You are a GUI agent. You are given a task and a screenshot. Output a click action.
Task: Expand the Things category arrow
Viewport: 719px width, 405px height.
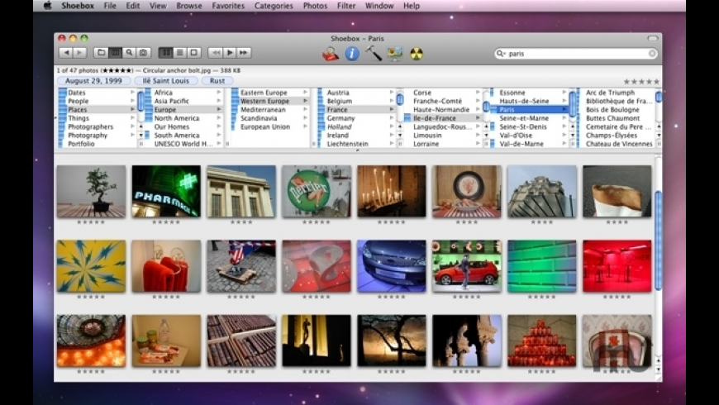132,118
